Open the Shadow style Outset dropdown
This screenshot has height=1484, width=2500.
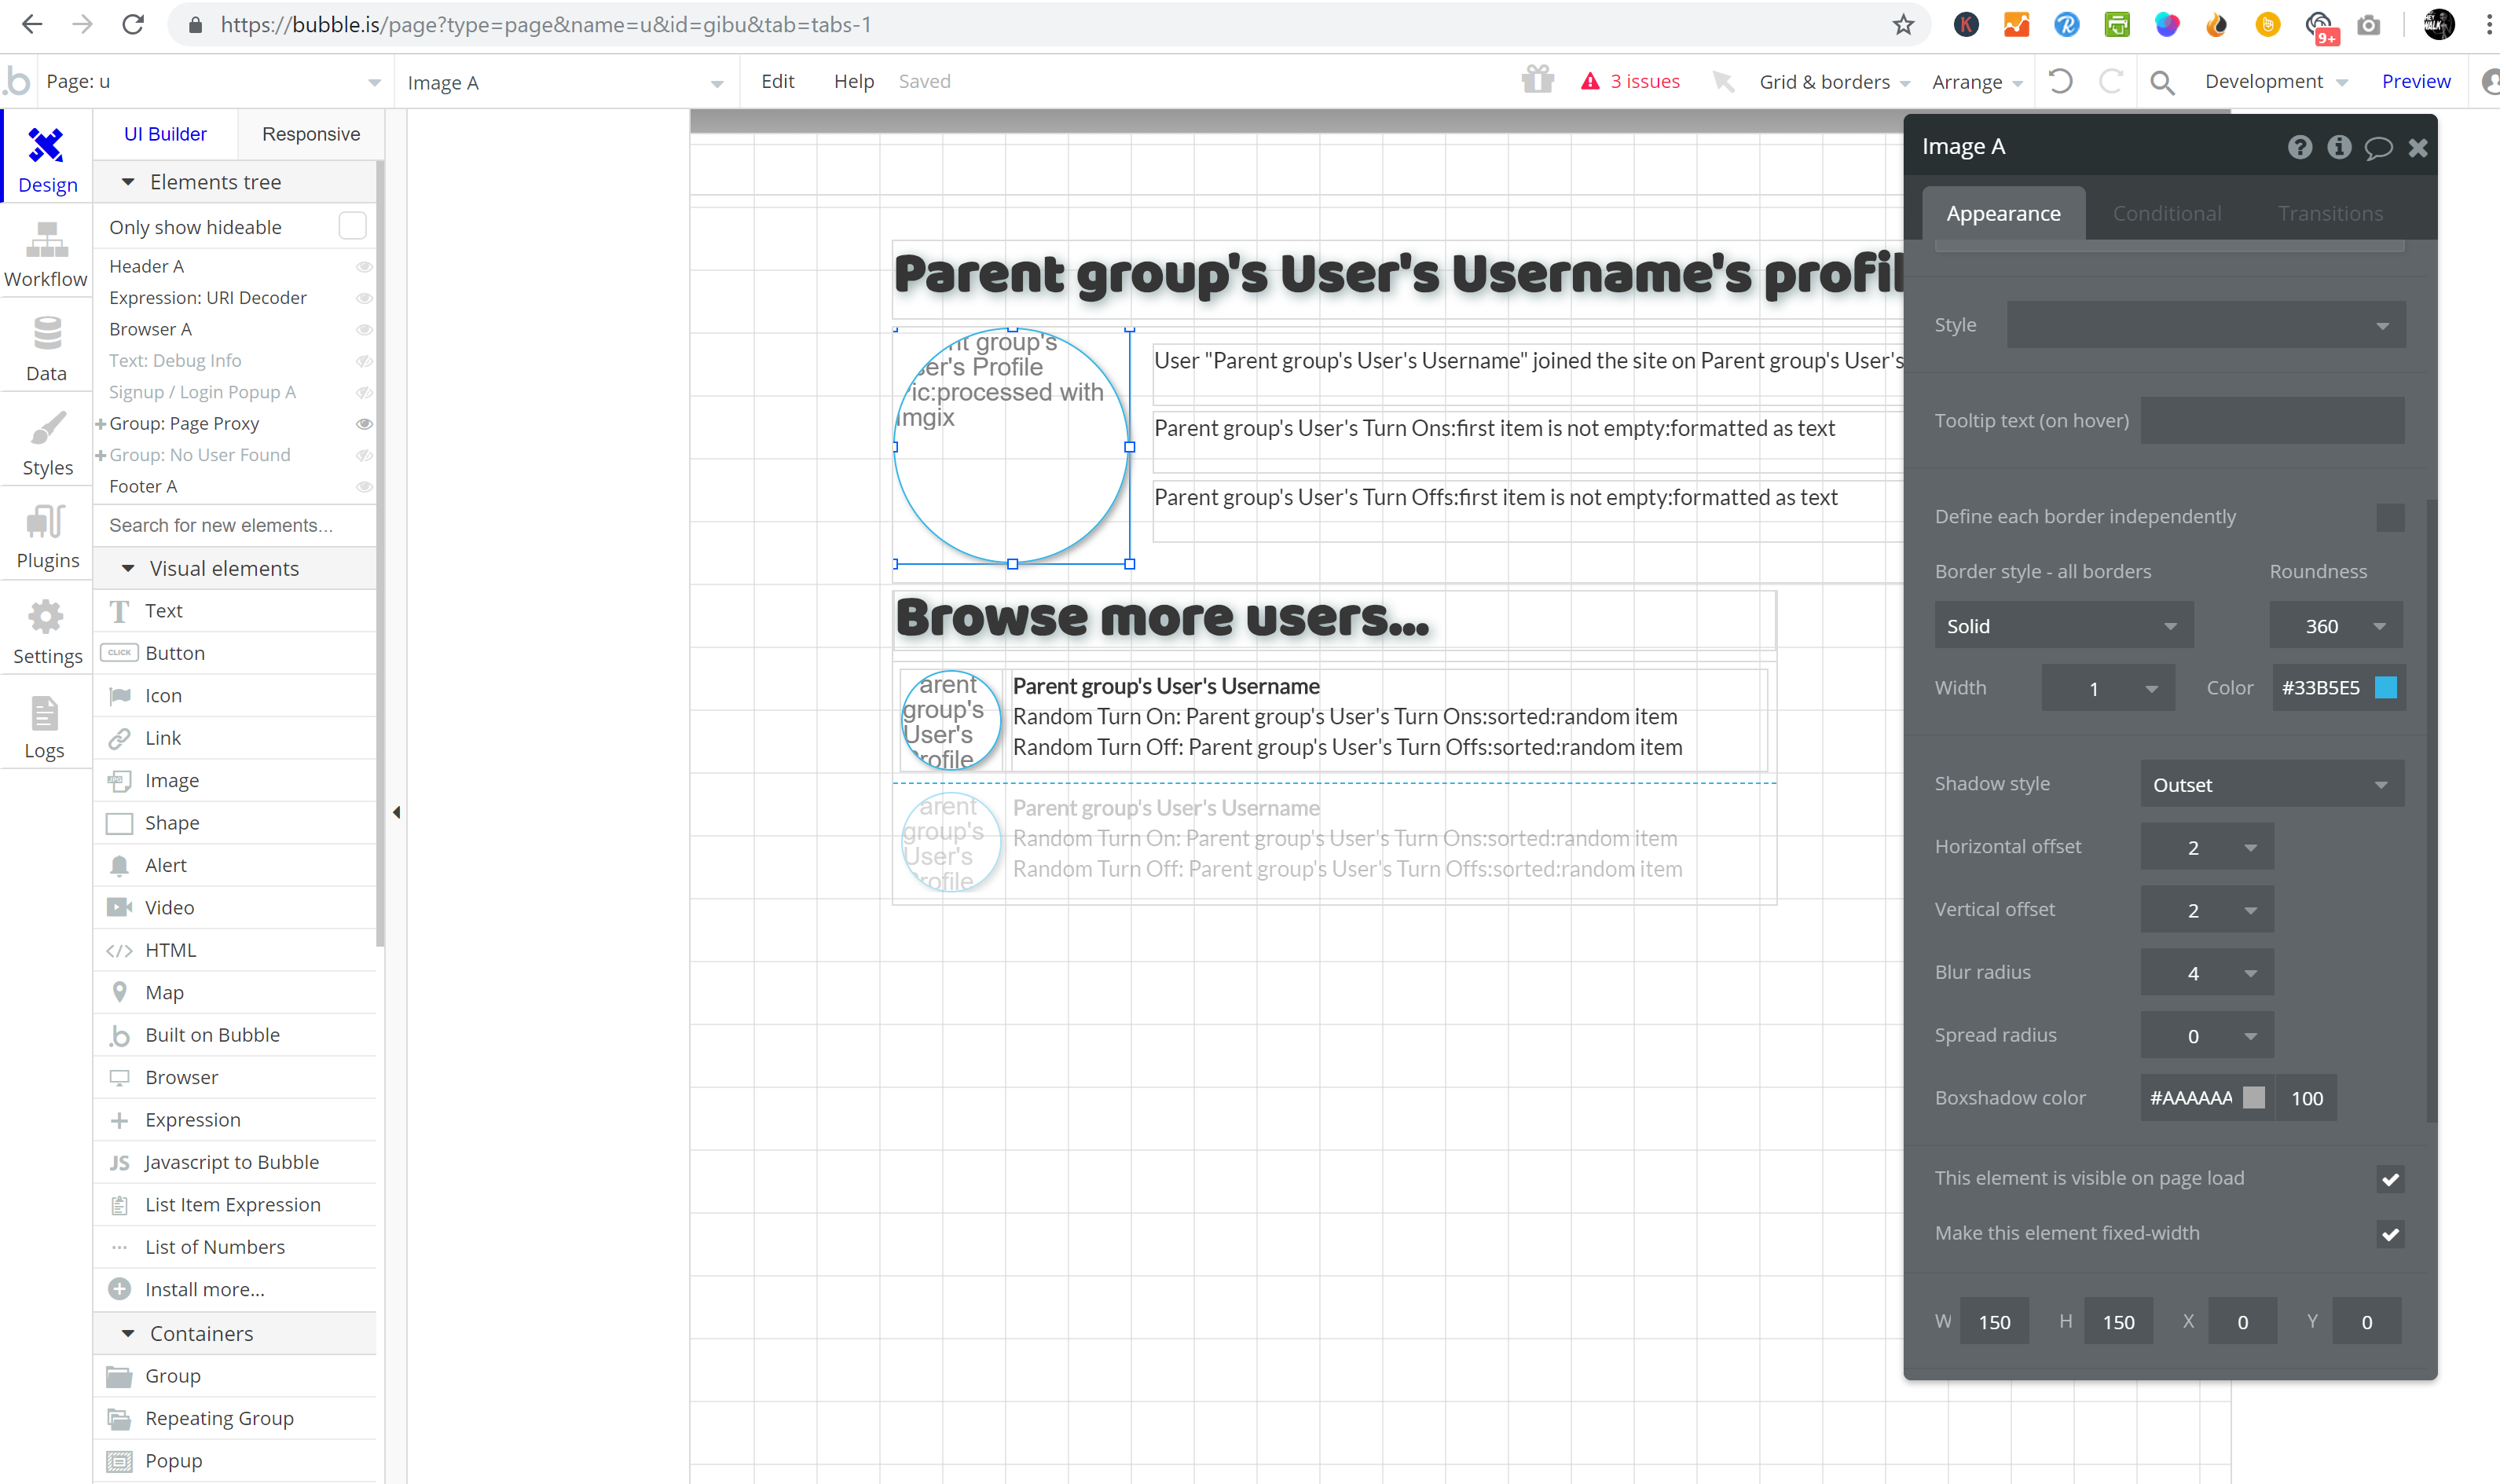point(2271,785)
